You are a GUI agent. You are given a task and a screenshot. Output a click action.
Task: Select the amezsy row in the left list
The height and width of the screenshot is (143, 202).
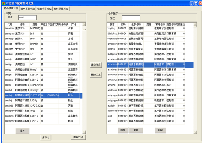42,39
